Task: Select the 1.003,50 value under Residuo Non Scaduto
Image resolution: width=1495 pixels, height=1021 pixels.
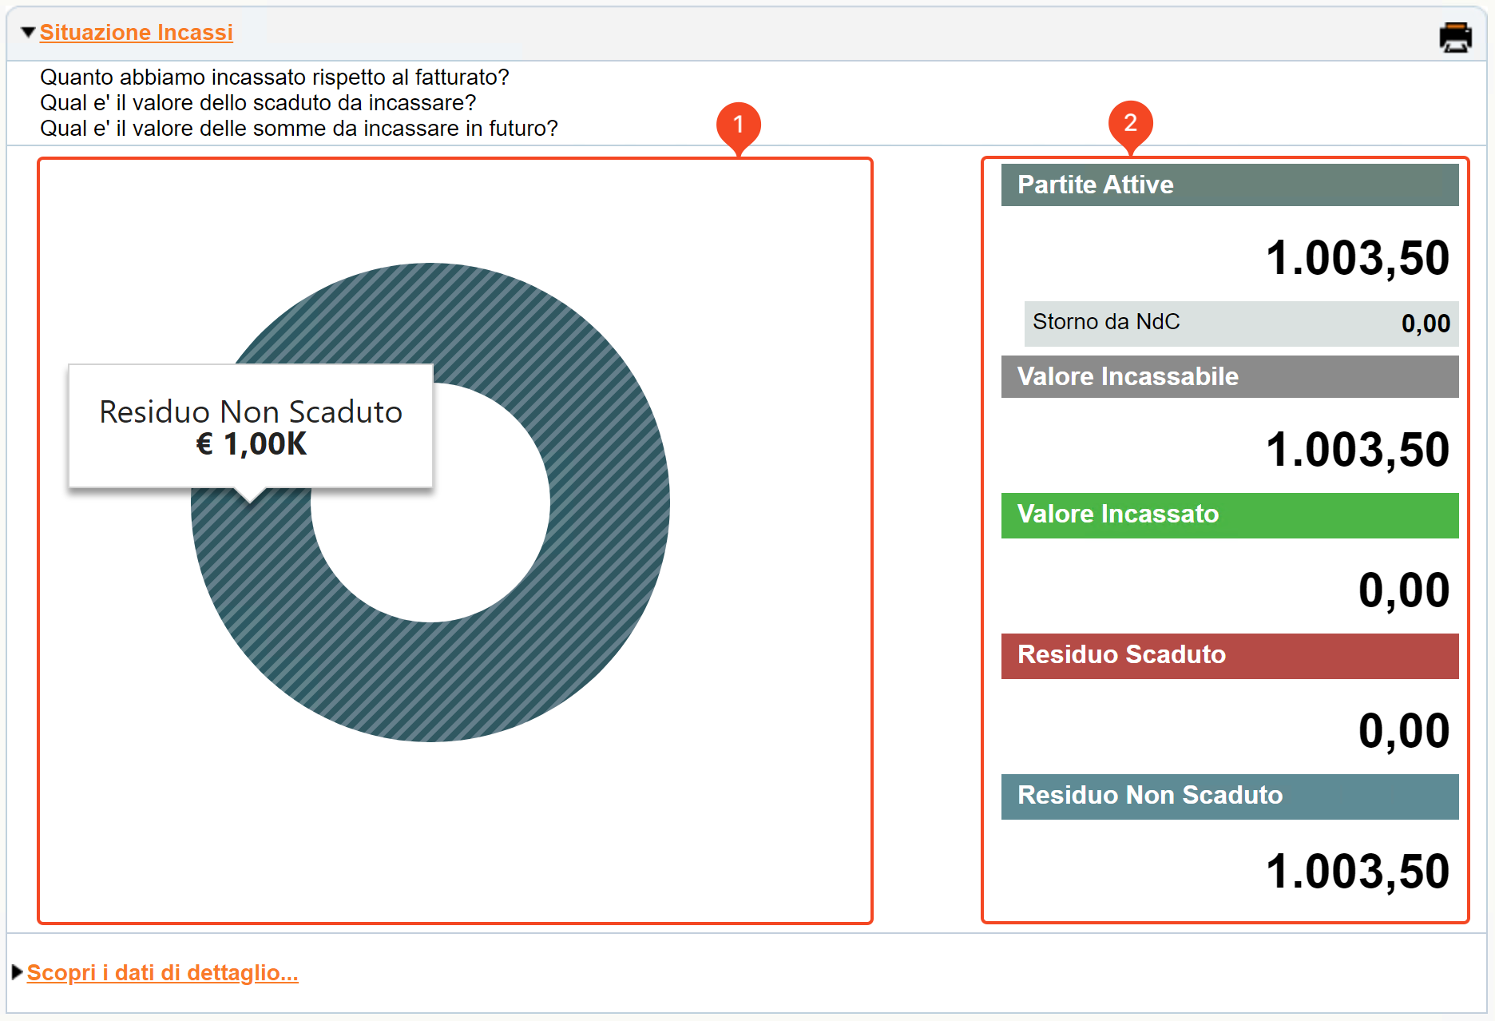Action: 1358,872
